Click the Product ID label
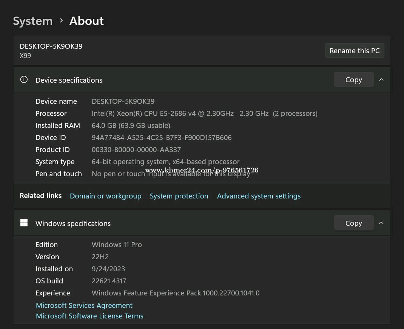 point(52,150)
